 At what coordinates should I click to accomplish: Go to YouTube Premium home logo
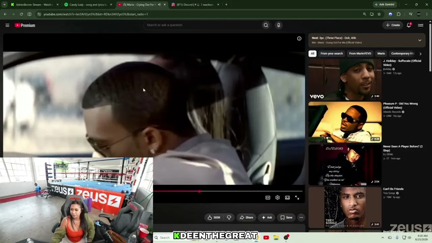(25, 25)
